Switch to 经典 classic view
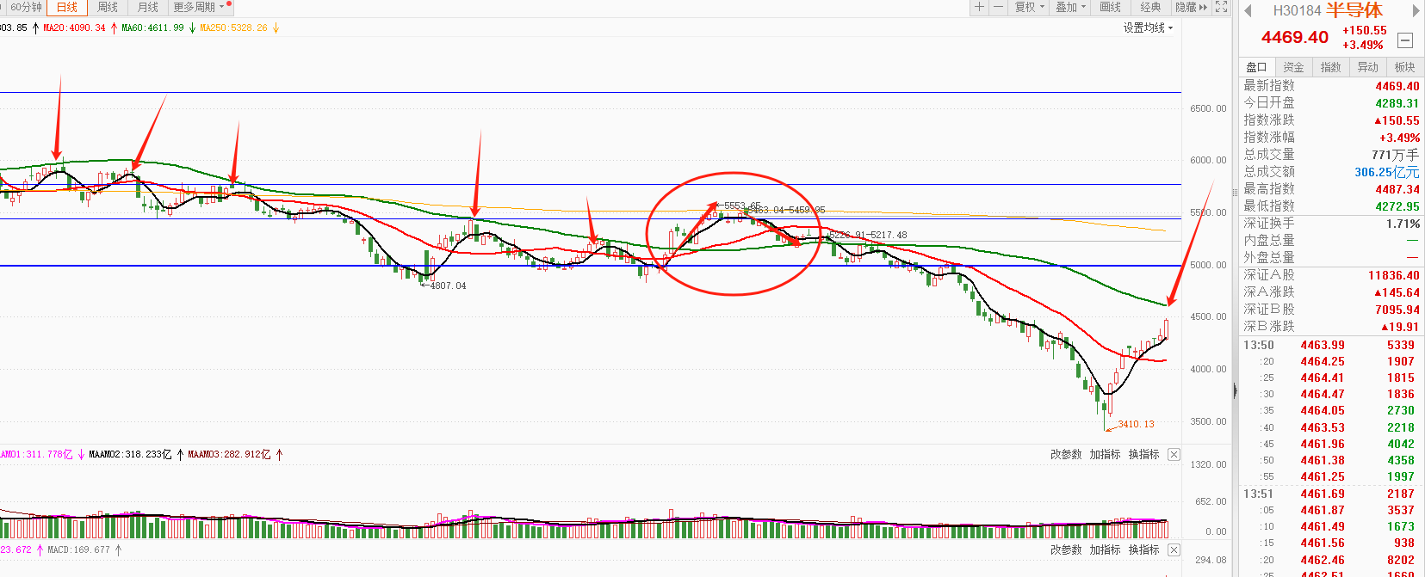This screenshot has height=577, width=1425. (1151, 7)
